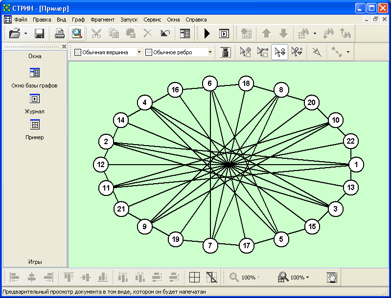Open the document icon menu left of Файл

click(8, 20)
